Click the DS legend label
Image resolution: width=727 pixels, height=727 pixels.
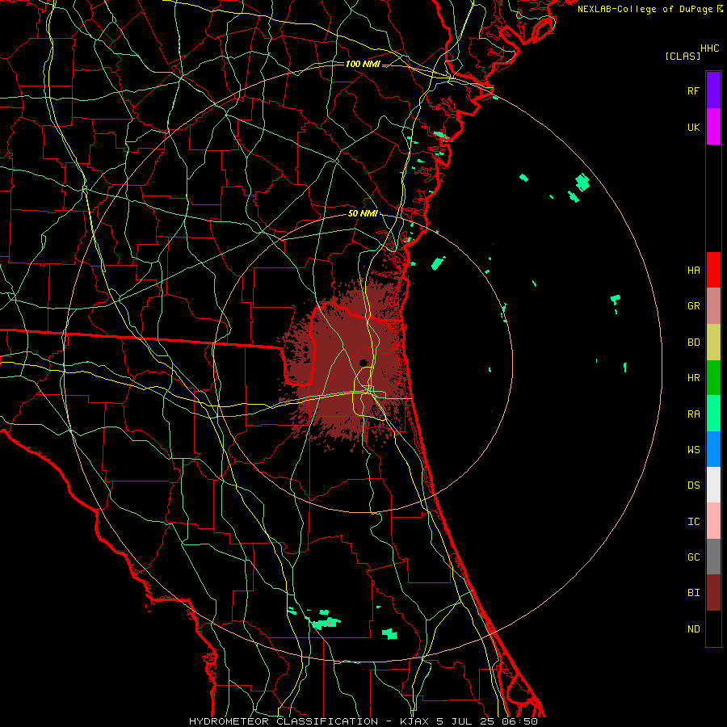click(x=693, y=485)
